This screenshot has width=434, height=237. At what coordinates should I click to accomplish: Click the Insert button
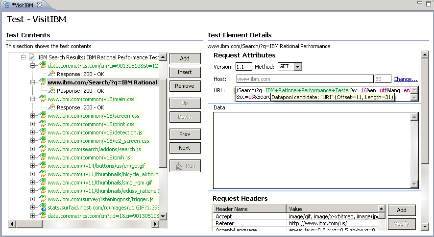185,72
